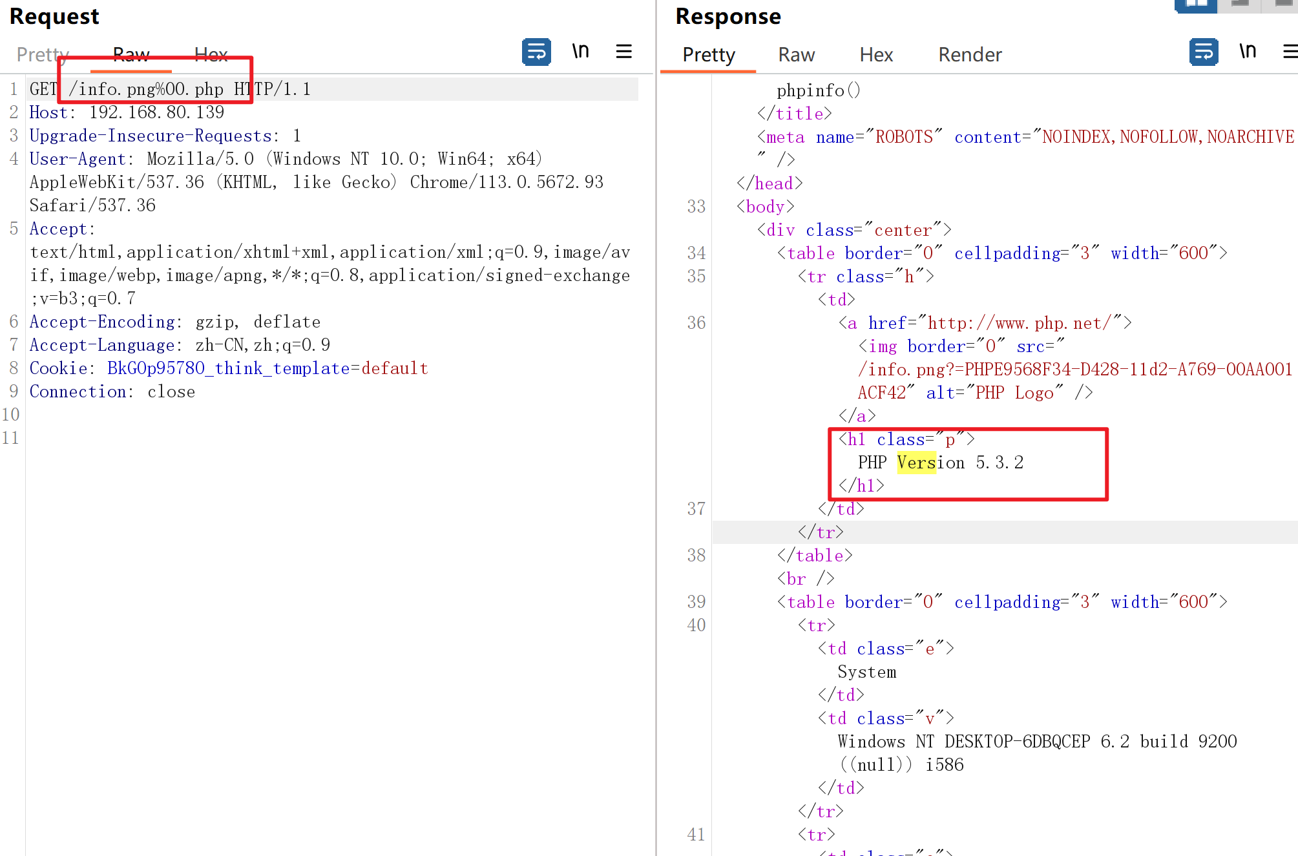This screenshot has width=1298, height=856.
Task: Click the td class="v" line
Action: pos(886,718)
